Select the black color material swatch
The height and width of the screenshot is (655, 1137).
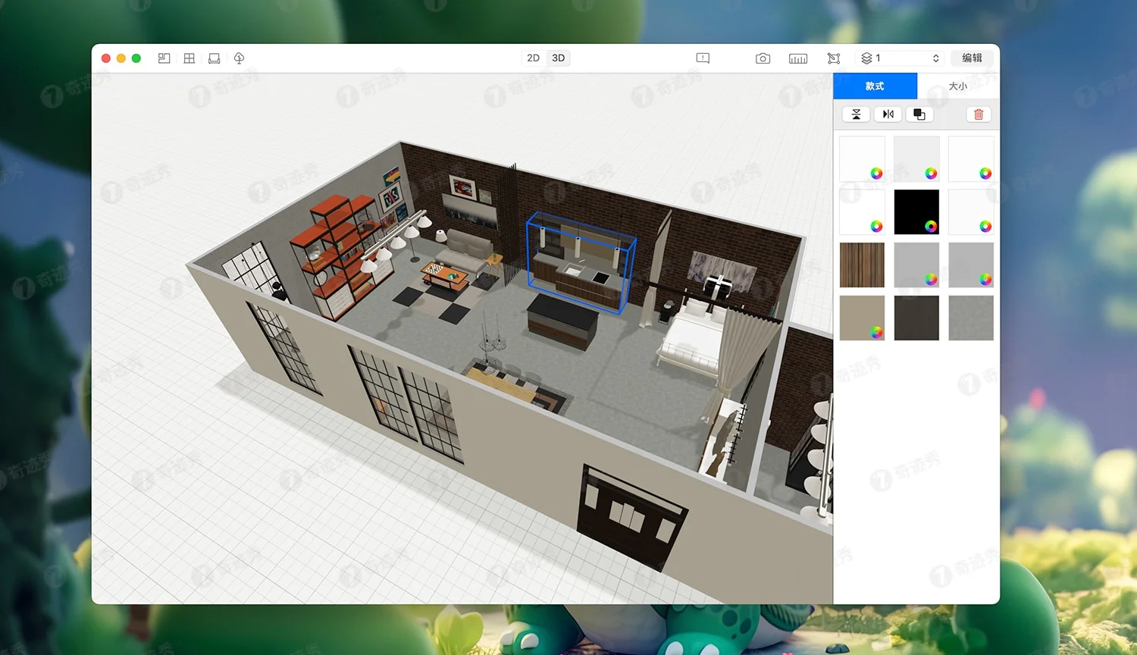coord(916,212)
